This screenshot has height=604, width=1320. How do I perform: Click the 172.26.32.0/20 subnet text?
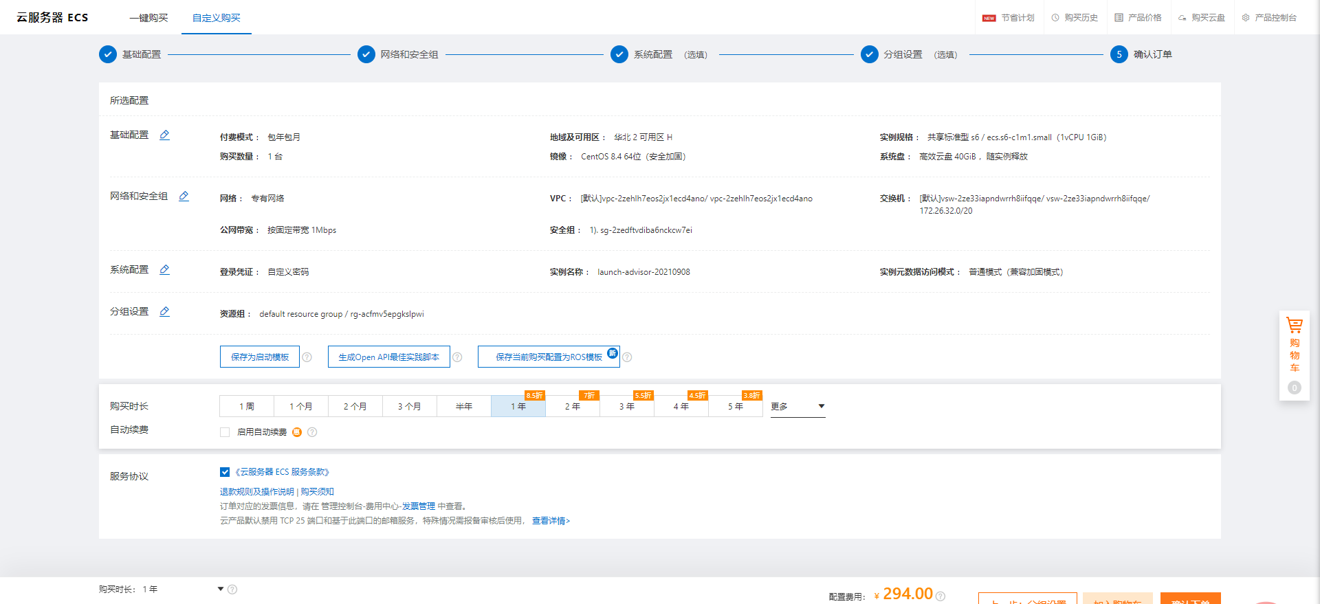point(946,211)
